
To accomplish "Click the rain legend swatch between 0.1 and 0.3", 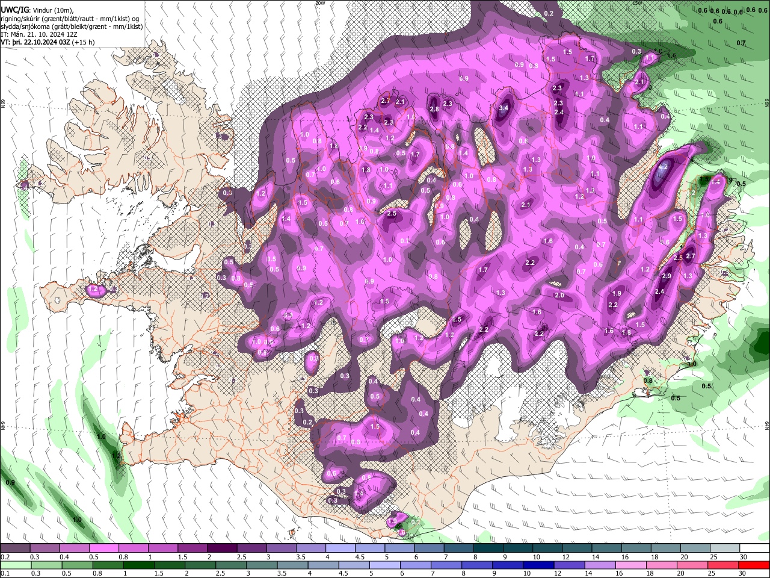I will point(15,565).
